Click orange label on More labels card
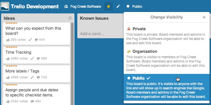 coord(11,66)
